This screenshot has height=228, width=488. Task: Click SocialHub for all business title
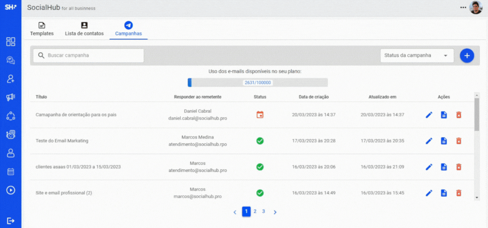(61, 8)
